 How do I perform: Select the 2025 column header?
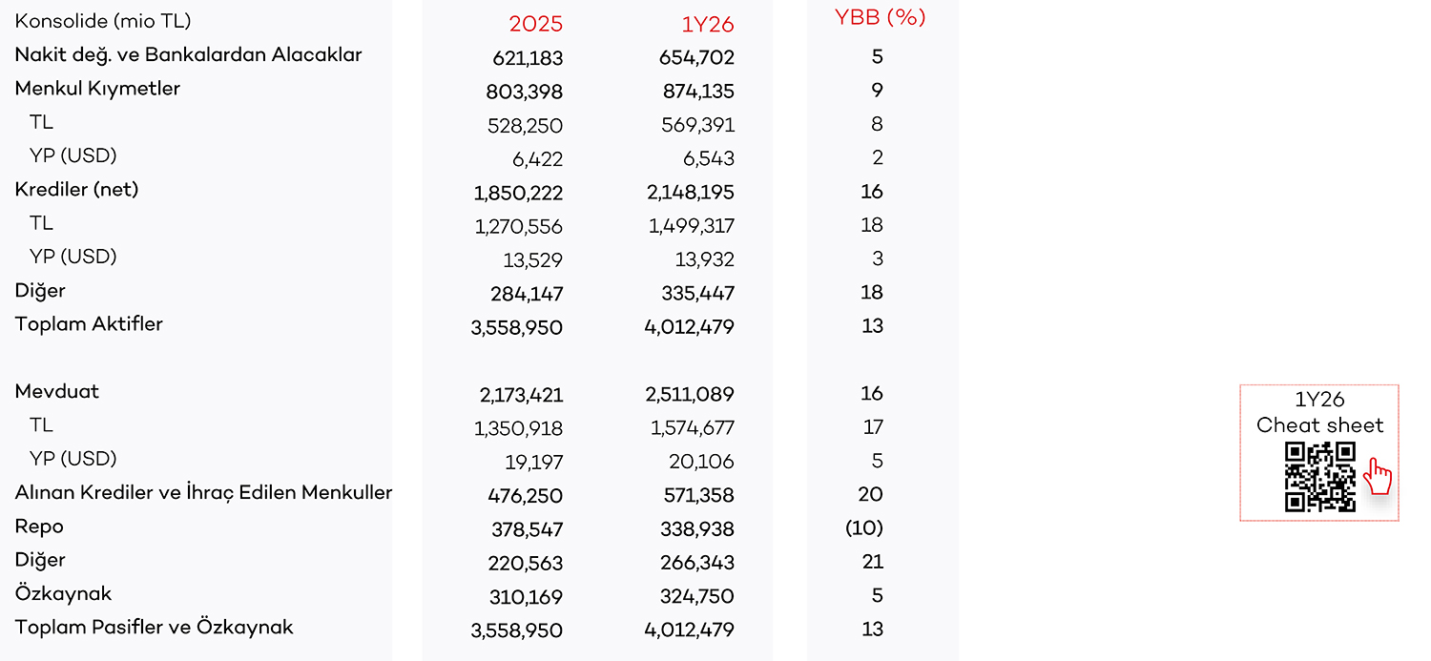click(534, 24)
